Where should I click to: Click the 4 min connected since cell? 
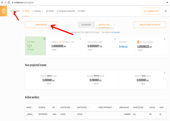134,114
